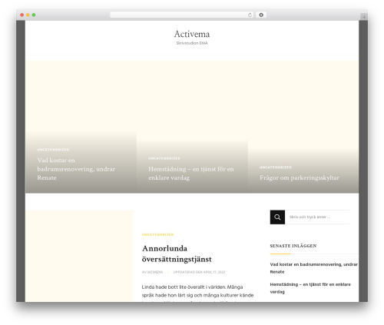Click yellow Uncategorized category above Annorlunda post

[x=158, y=234]
